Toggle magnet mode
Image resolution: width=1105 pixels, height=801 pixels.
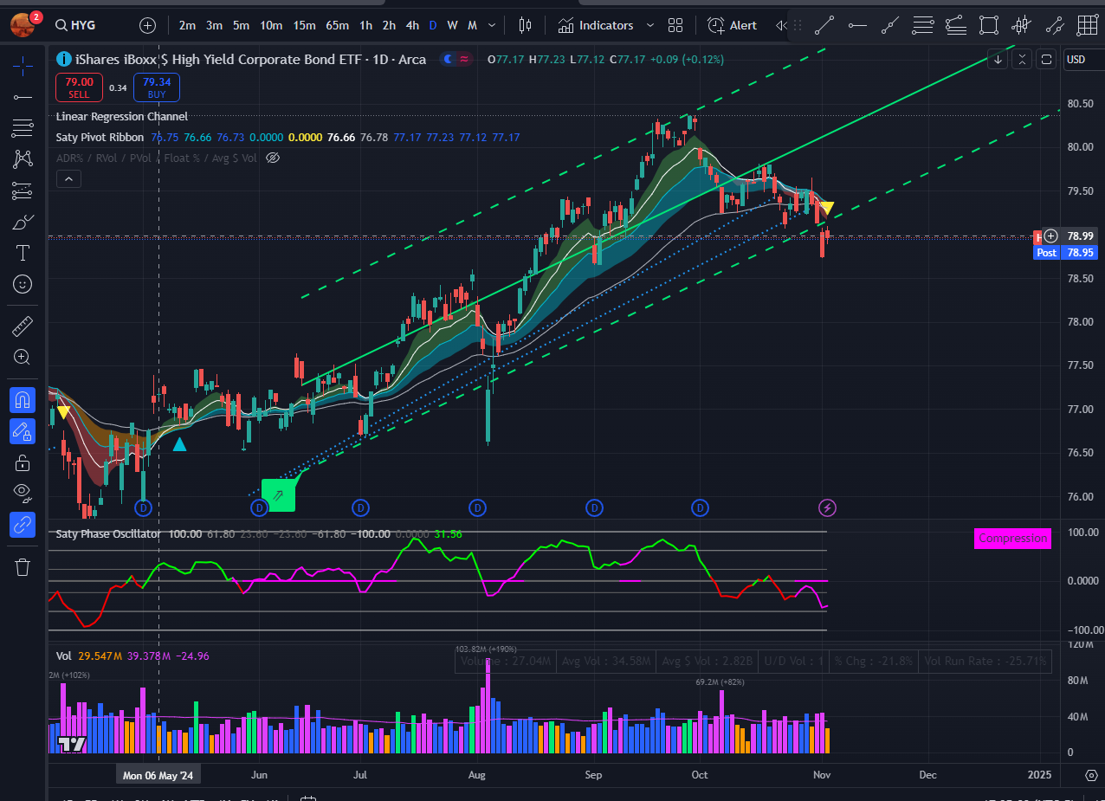coord(23,399)
